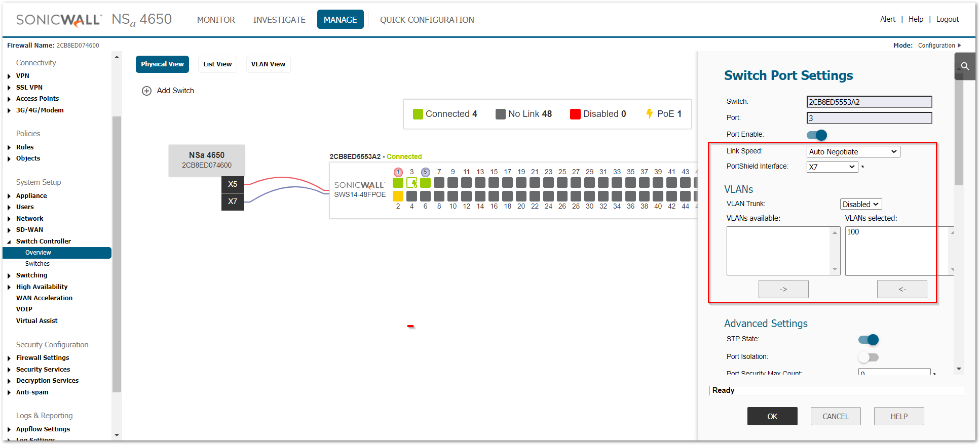Click the search magnifier icon
The image size is (980, 445).
(x=965, y=66)
